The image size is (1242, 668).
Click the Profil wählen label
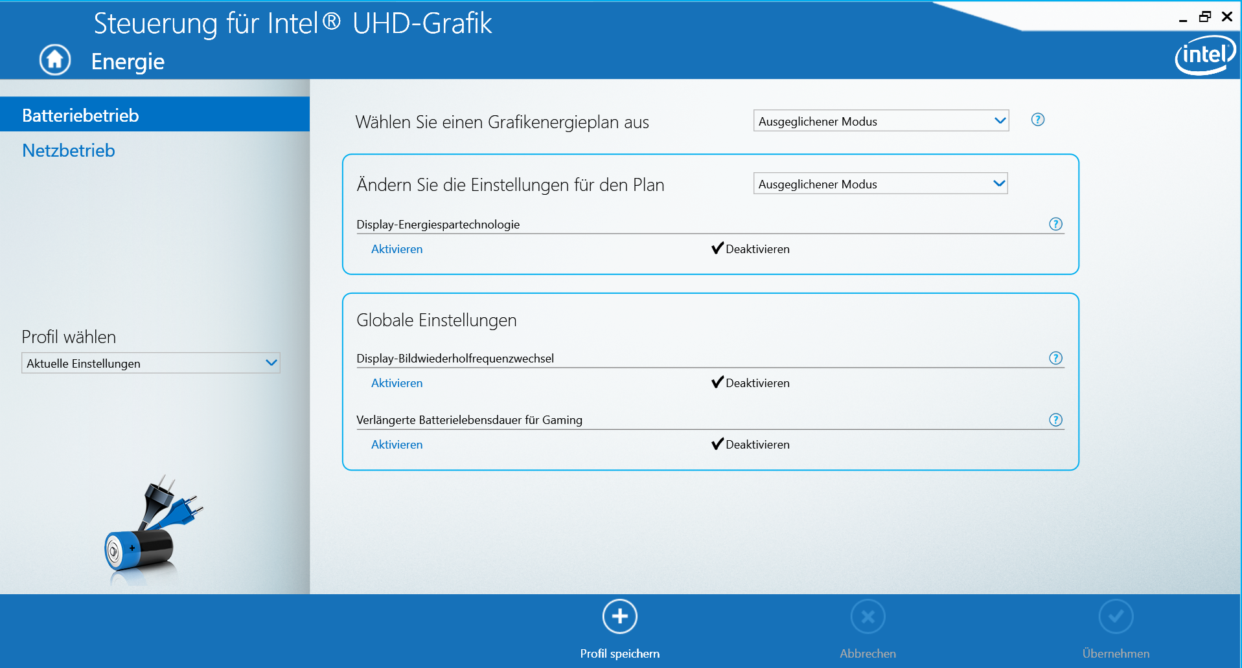click(x=69, y=337)
